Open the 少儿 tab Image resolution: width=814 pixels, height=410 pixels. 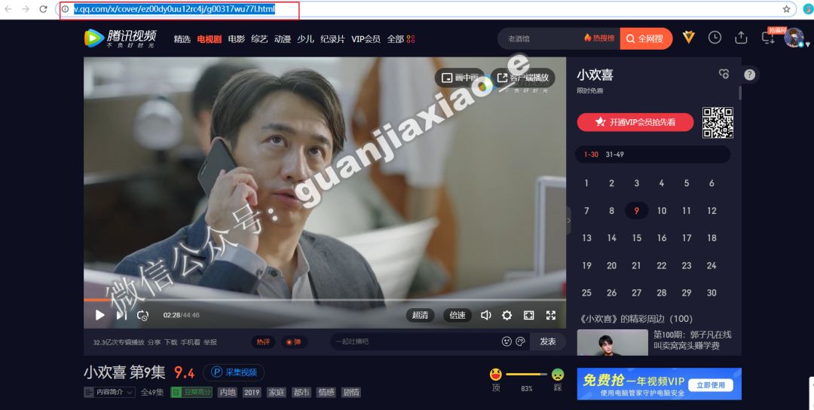click(305, 39)
